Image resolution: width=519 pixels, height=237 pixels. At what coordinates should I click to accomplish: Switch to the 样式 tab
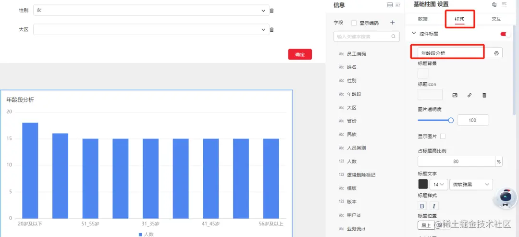click(x=459, y=19)
